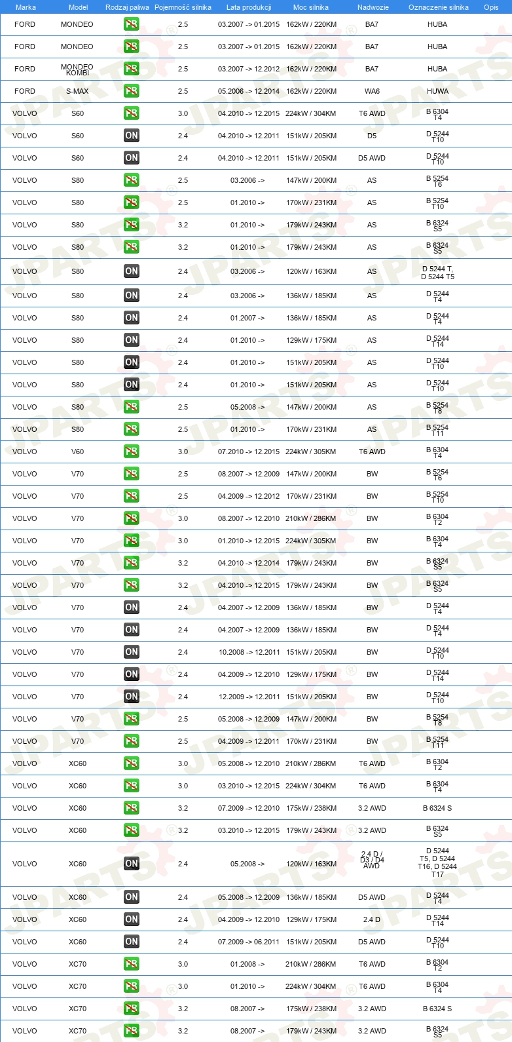512x1042 pixels.
Task: Click the petrol icon for XC70 224kW / 304KM
Action: point(132,986)
